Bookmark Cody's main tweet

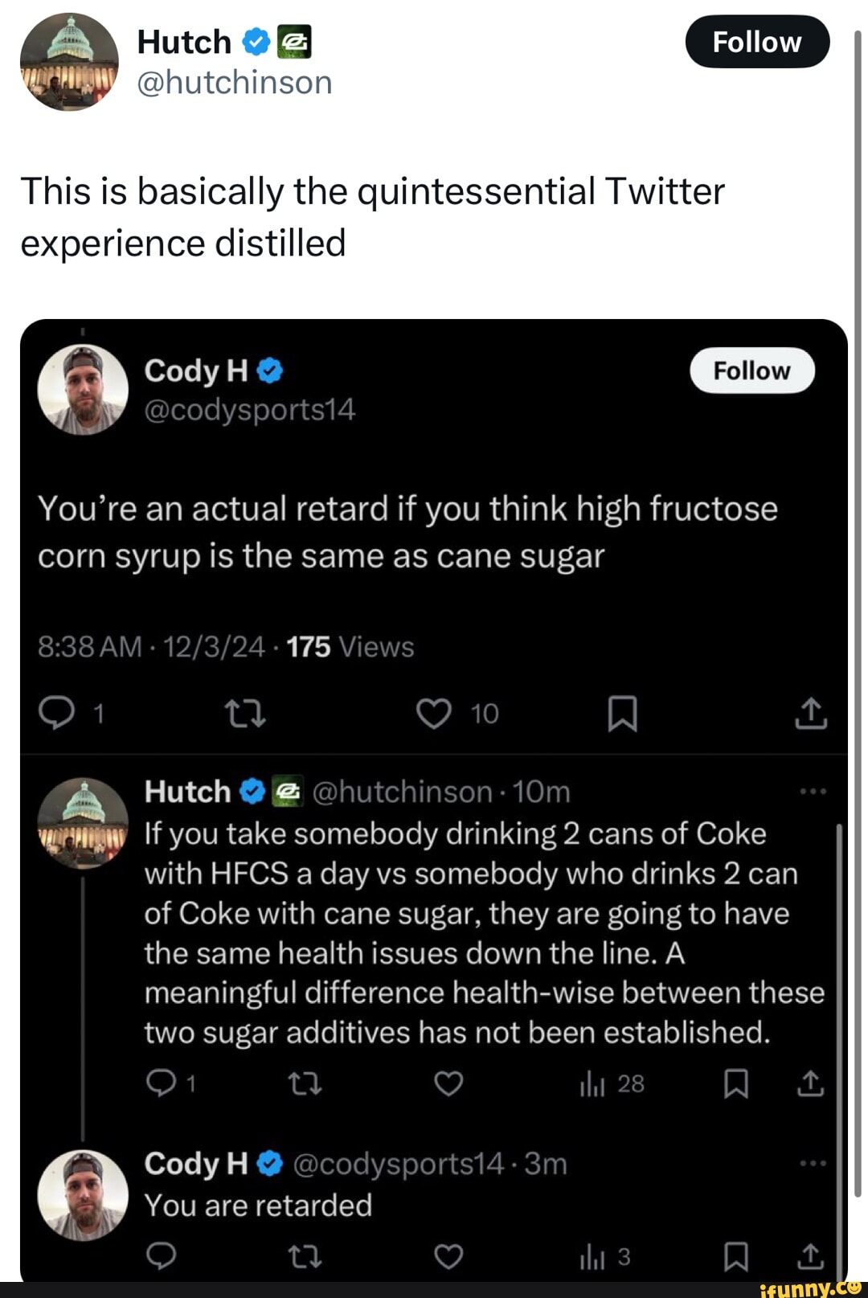point(622,713)
